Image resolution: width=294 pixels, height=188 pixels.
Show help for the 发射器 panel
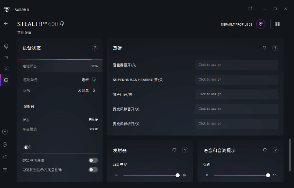[x=185, y=150]
